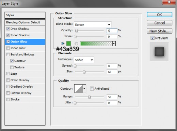
Task: Enable the Pattern Overlay checkbox
Action: tap(8, 93)
